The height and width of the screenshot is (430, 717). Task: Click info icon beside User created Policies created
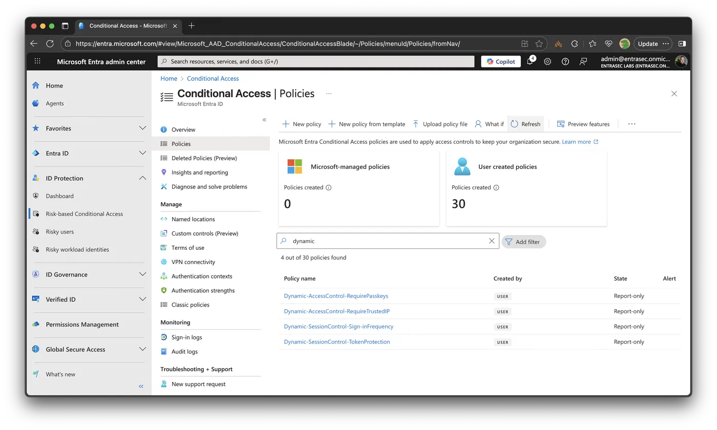496,187
